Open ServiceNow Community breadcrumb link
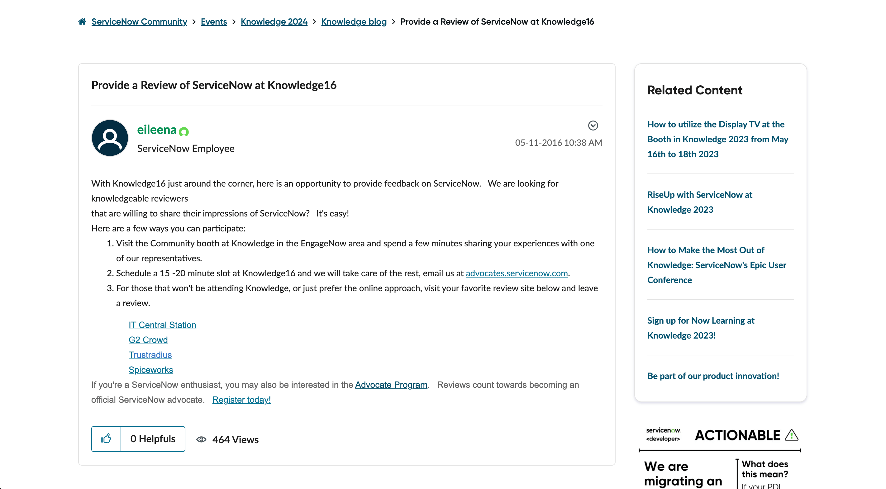 tap(139, 22)
